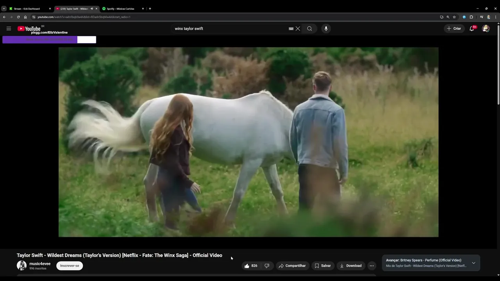Close the Kick Dashboard tab

[x=50, y=9]
